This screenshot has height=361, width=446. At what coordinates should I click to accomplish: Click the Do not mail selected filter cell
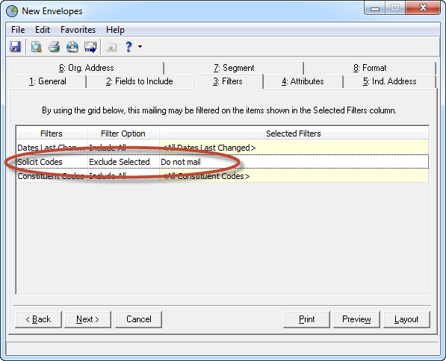pos(294,162)
